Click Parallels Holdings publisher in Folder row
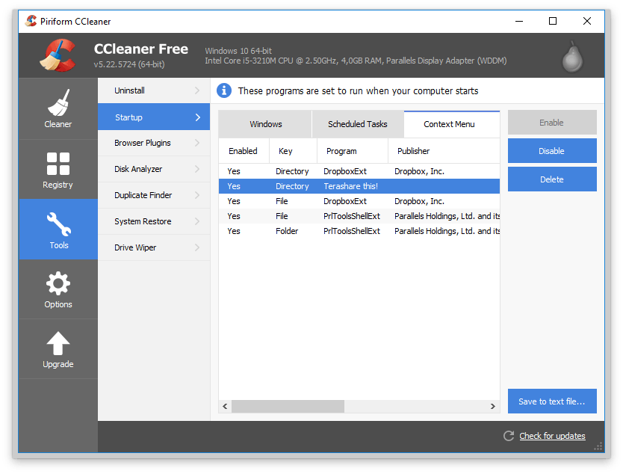The image size is (623, 474). click(447, 231)
